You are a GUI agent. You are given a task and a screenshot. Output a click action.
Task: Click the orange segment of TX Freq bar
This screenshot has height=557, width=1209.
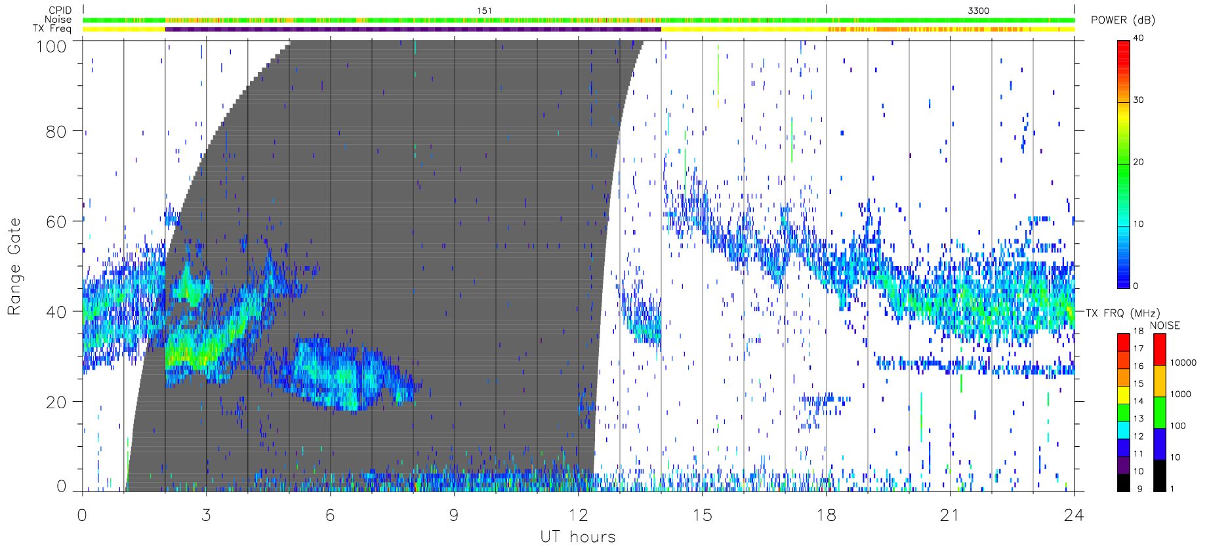[925, 29]
